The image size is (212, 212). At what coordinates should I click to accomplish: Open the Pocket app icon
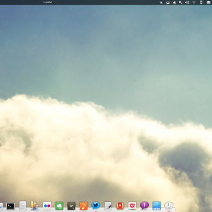pos(132,206)
